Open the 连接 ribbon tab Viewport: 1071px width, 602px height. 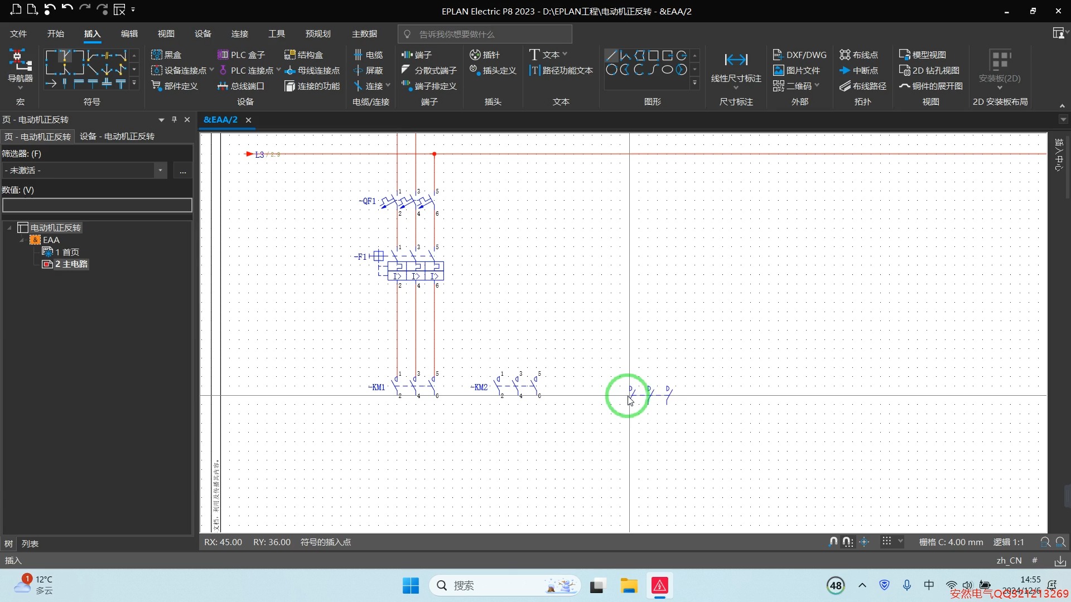[x=239, y=34]
